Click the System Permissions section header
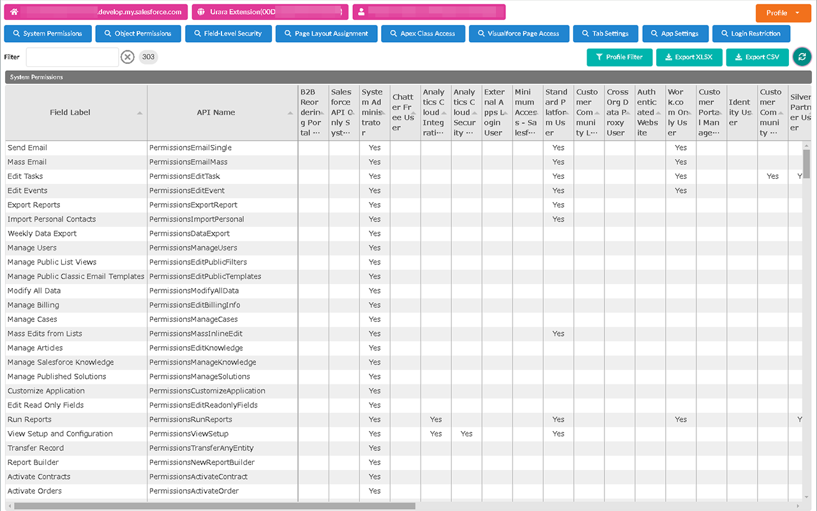This screenshot has height=511, width=817. (x=408, y=77)
